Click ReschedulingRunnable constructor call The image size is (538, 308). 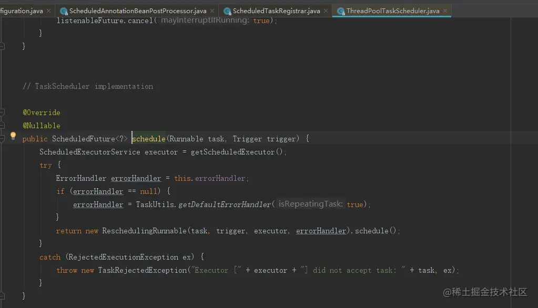144,231
